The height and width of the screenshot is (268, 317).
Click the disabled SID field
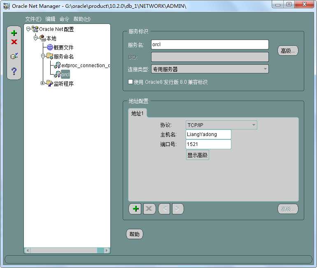(210, 57)
